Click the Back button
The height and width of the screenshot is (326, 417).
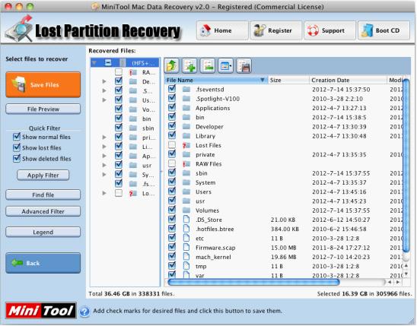pos(43,263)
